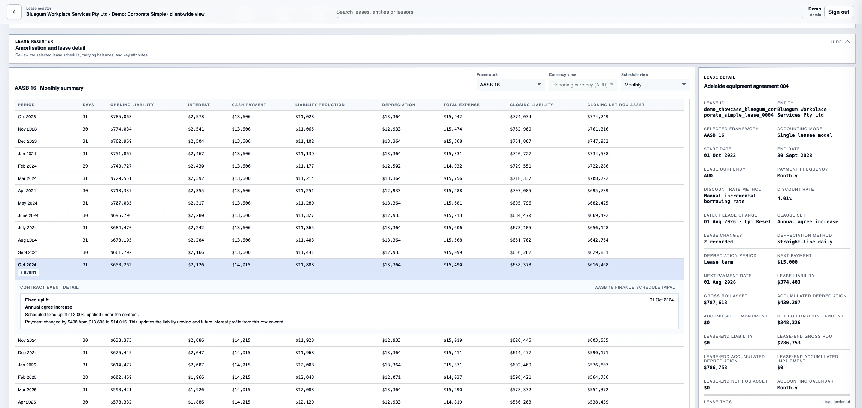Click the CLOSING LIABILITY column header
Screen dimensions: 862x408
pyautogui.click(x=531, y=105)
